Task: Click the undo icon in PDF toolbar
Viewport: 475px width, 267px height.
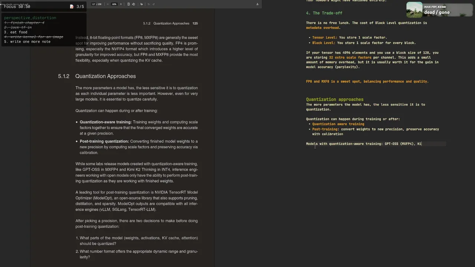Action: [x=148, y=4]
